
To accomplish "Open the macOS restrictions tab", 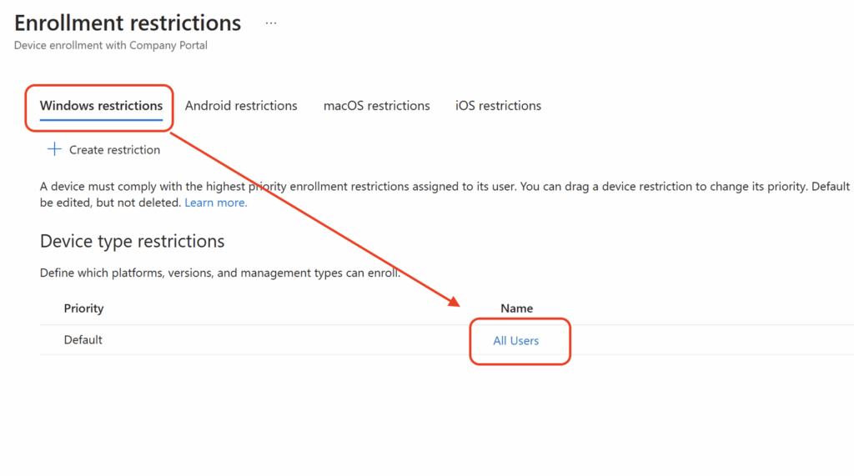I will (376, 106).
